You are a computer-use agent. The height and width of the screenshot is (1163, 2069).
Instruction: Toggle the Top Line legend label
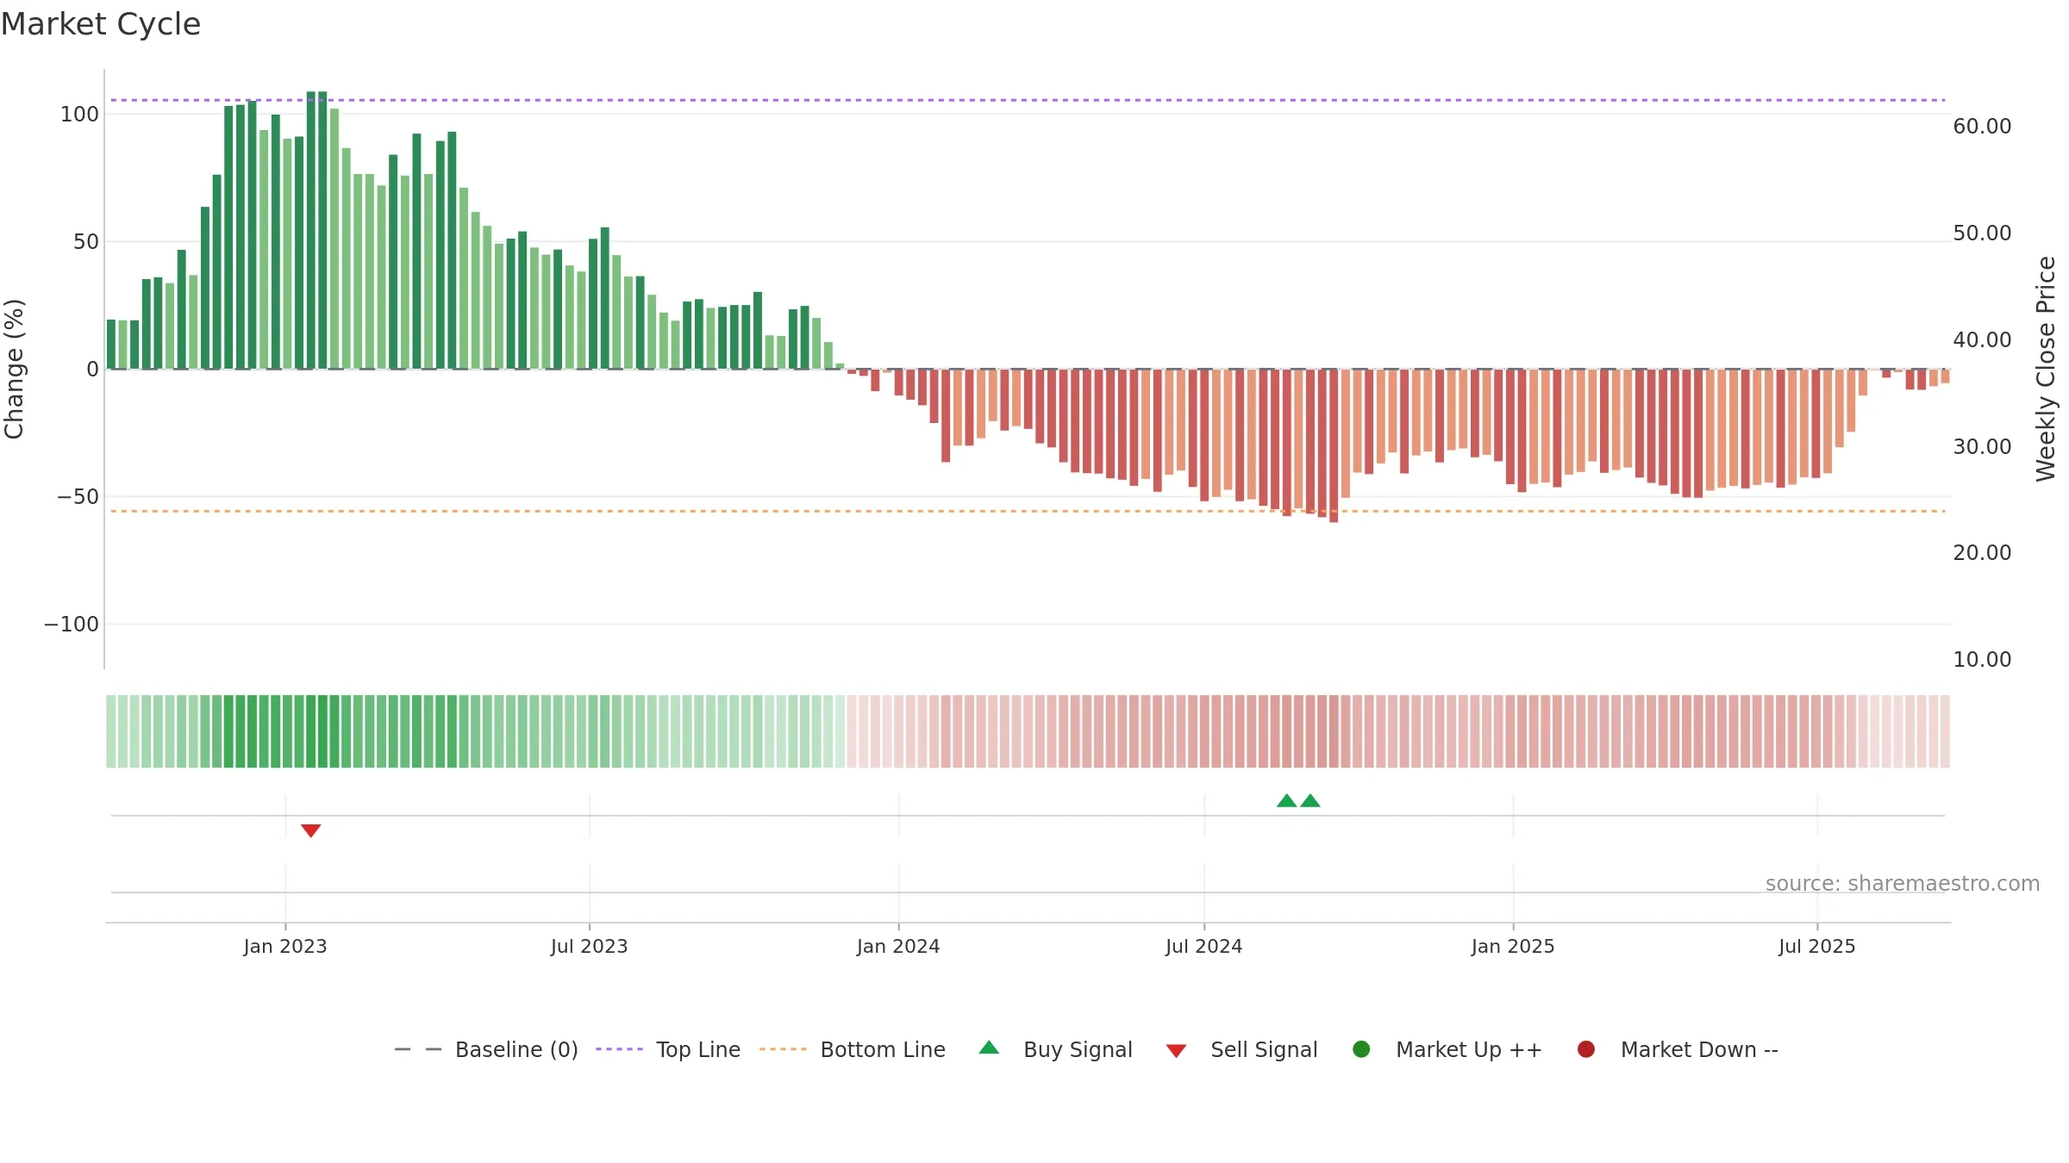tap(698, 1049)
